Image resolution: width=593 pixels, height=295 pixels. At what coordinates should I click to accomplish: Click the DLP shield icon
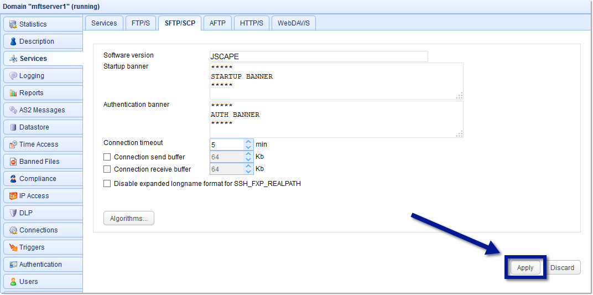coord(13,213)
